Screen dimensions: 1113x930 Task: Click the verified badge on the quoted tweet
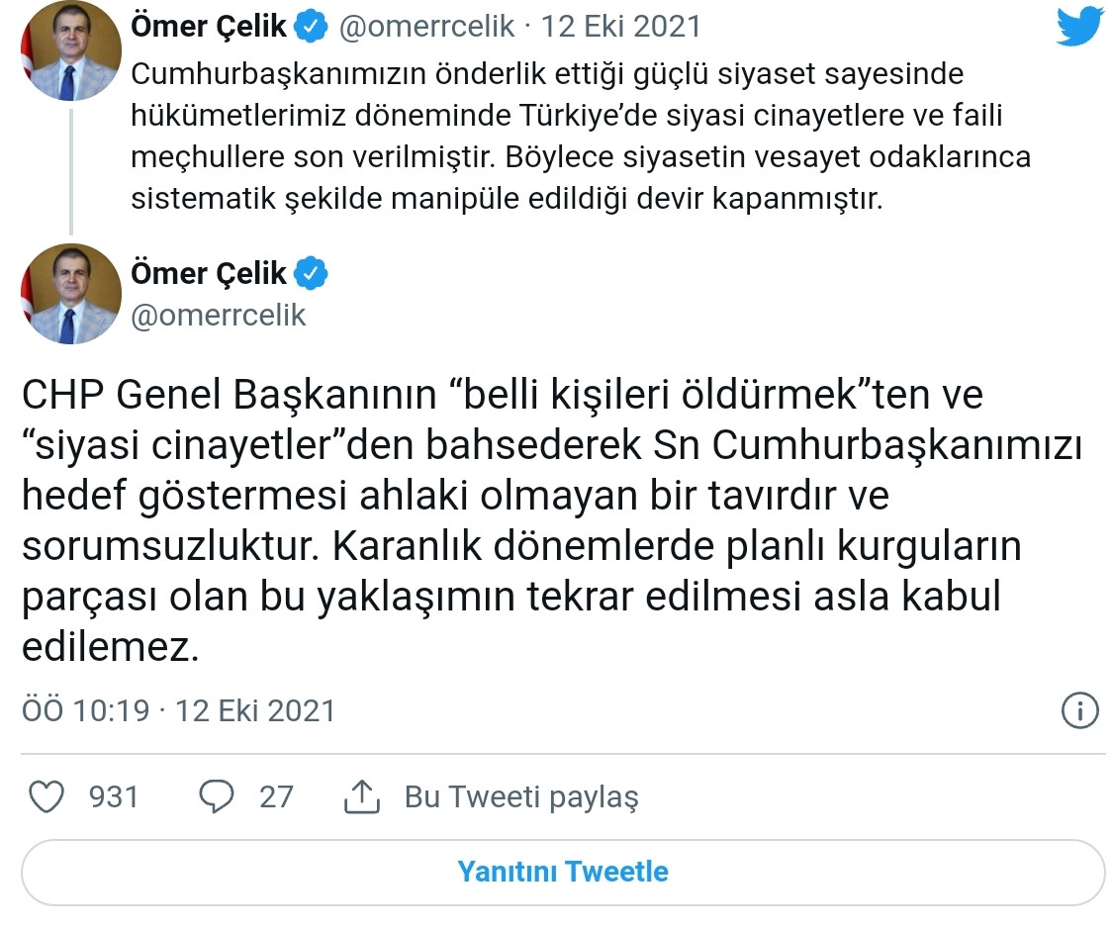tap(310, 26)
